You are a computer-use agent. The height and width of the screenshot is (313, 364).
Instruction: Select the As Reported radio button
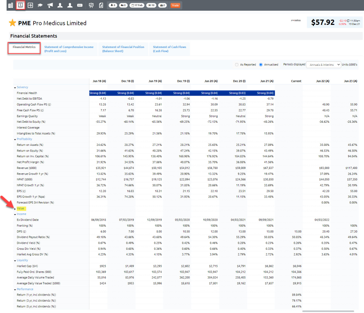pyautogui.click(x=237, y=65)
